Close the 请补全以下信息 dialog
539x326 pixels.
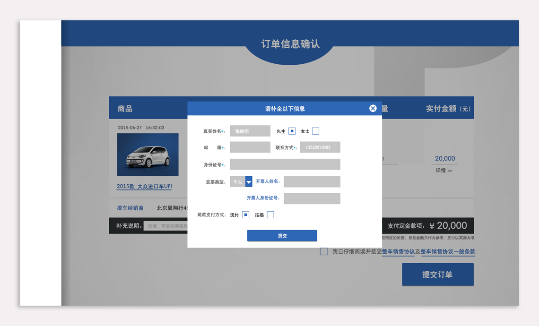373,109
